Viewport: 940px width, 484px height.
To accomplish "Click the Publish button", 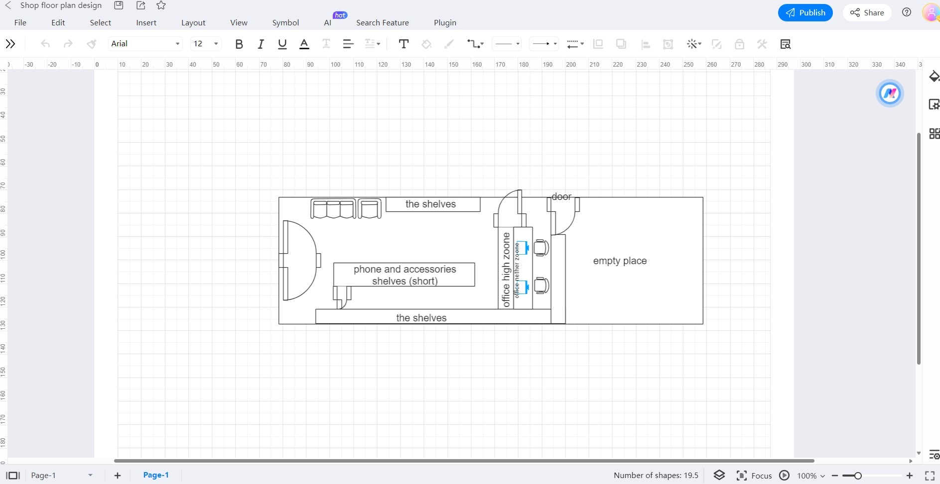I will [806, 13].
